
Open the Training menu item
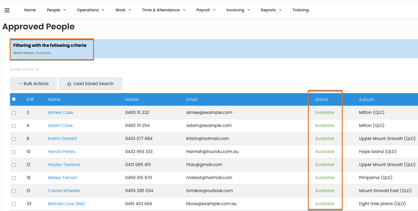coord(300,10)
